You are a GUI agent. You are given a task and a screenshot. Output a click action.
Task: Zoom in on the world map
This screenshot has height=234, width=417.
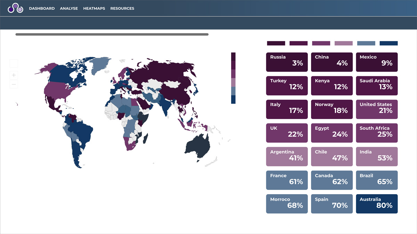pyautogui.click(x=14, y=75)
